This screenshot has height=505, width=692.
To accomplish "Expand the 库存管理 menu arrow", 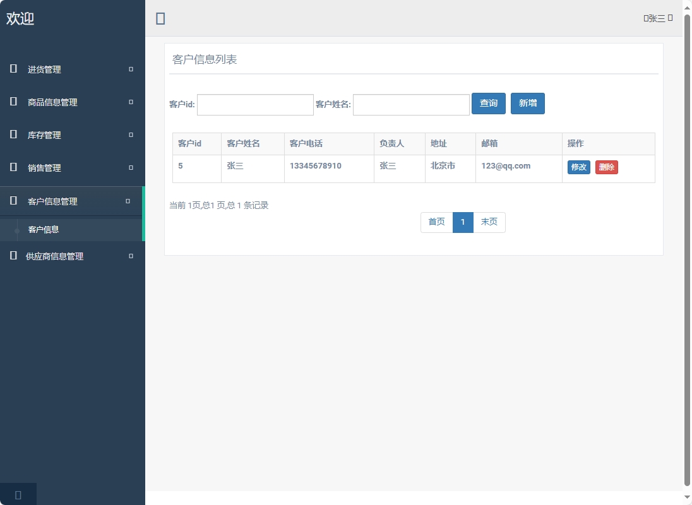I will tap(130, 135).
